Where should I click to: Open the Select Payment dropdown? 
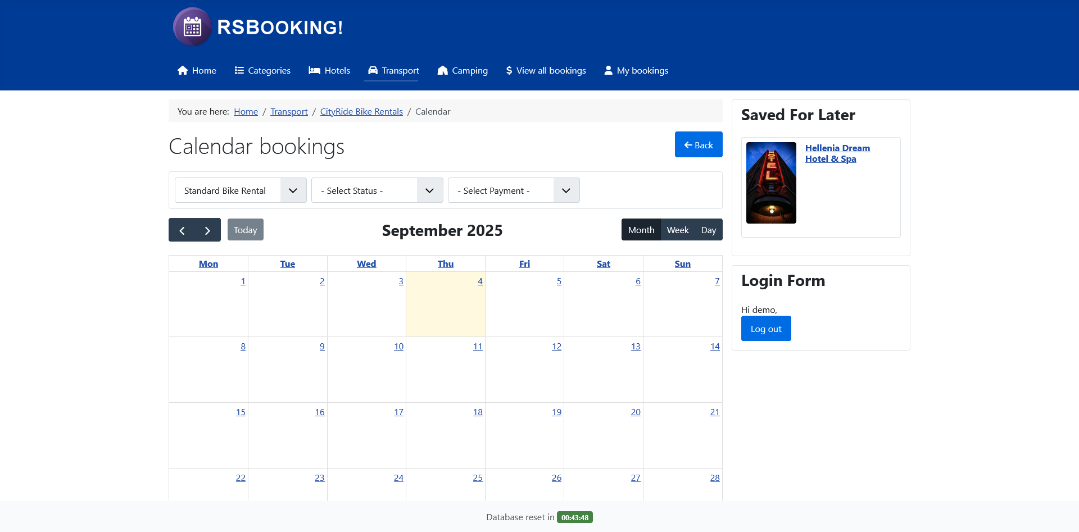[x=514, y=190]
